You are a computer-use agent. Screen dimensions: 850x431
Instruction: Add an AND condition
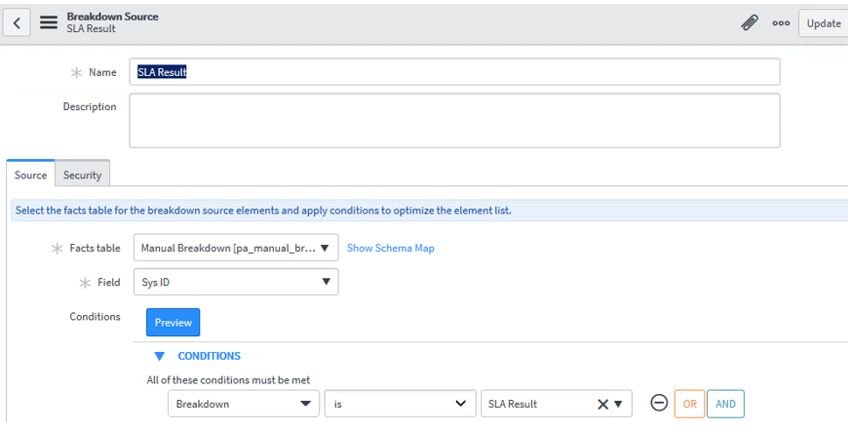[725, 404]
